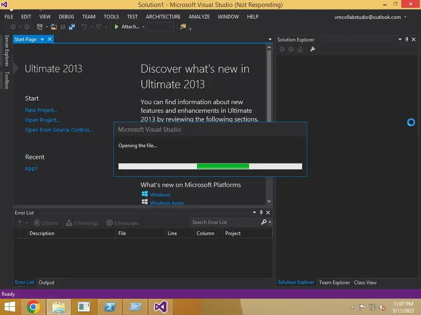Open Solution Explorer Properties wrench icon

(312, 49)
